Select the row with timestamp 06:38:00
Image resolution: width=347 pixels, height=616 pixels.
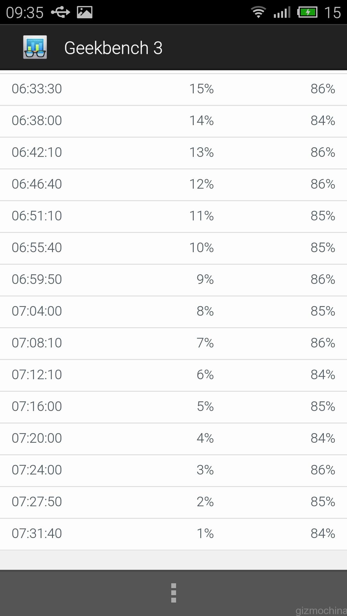click(x=173, y=121)
